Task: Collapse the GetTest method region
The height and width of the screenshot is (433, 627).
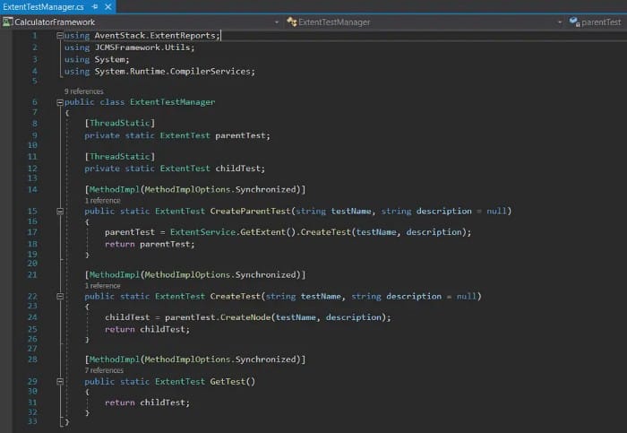Action: 60,382
